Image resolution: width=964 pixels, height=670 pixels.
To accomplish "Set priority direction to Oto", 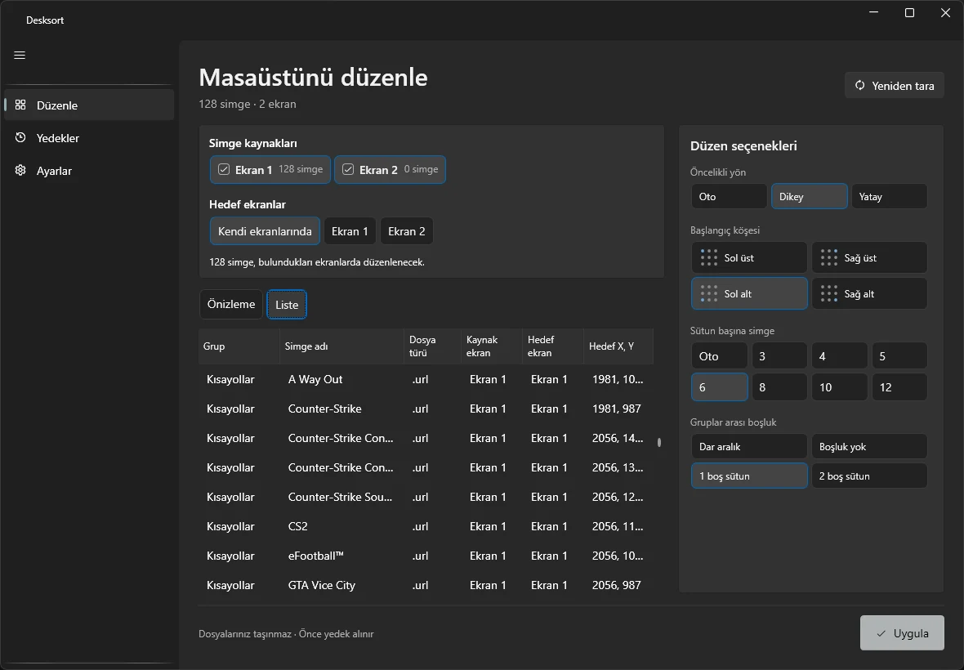I will click(730, 197).
